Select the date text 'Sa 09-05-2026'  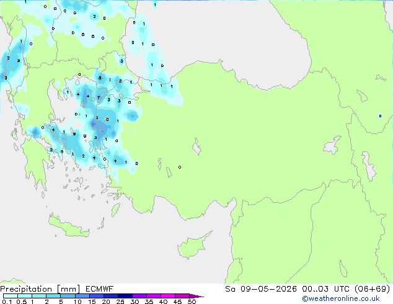tap(261, 289)
